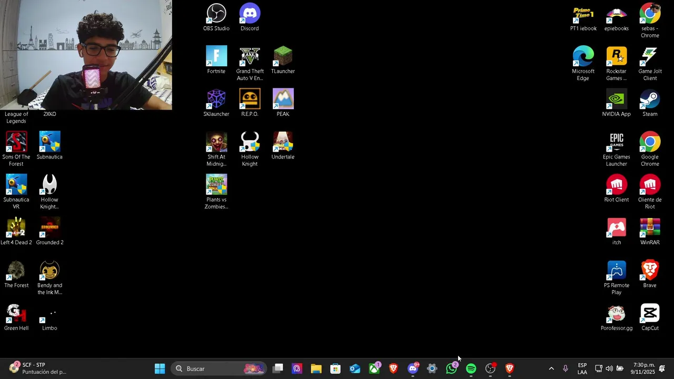Screen dimensions: 674x379
Task: Click the CapCut desktop shortcut
Action: pos(650,317)
